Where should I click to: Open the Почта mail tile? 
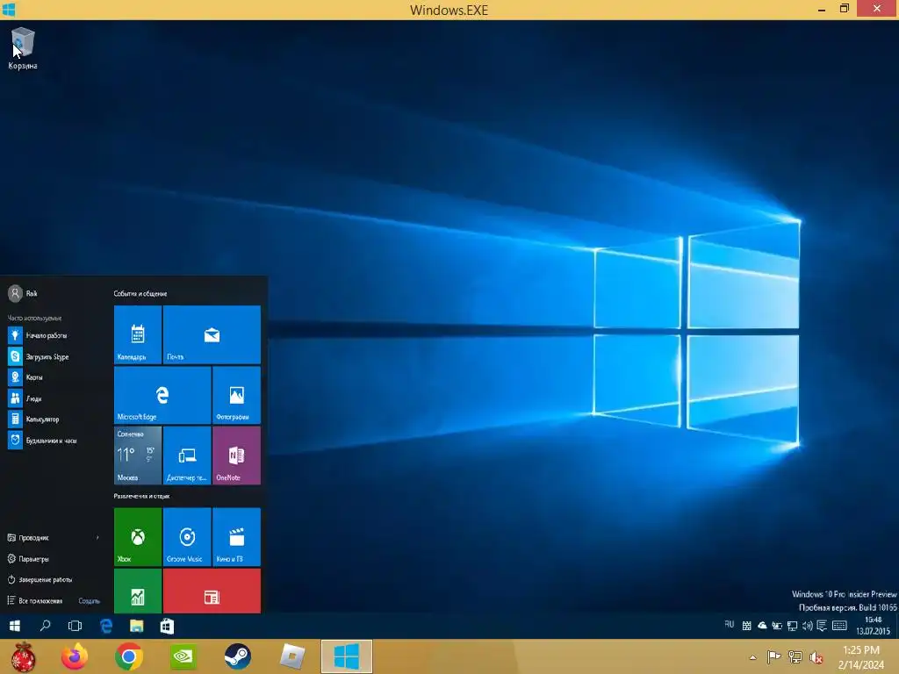pos(212,334)
